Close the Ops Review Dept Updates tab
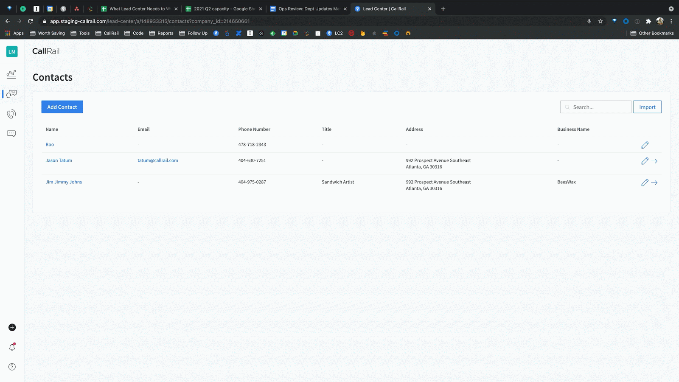The image size is (679, 382). 345,9
